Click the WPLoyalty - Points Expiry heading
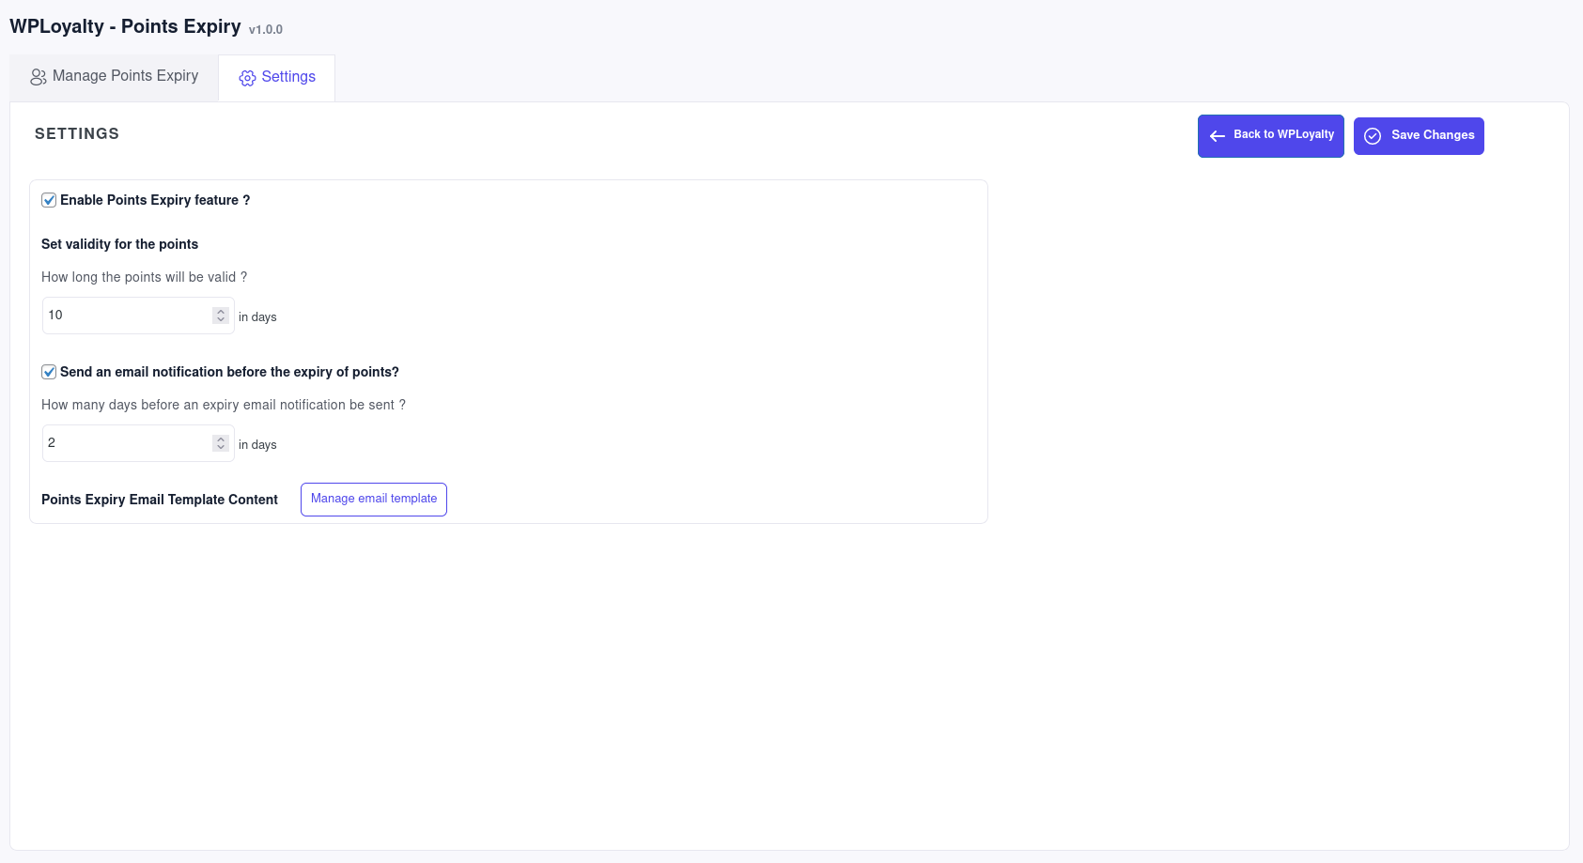This screenshot has height=863, width=1583. click(125, 26)
